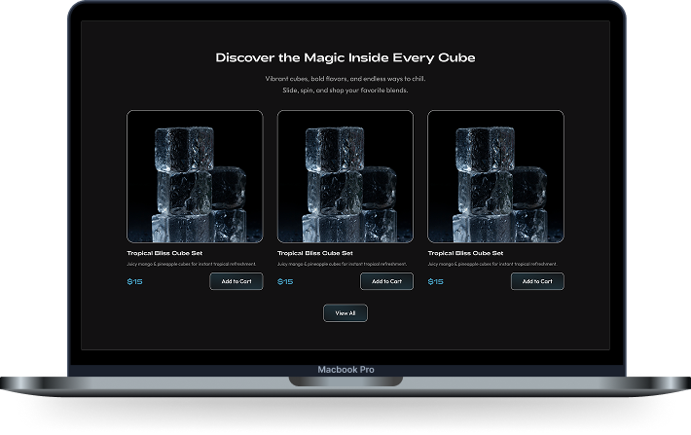The height and width of the screenshot is (435, 691).
Task: Click the Macbook Pro label below the screen
Action: (345, 370)
